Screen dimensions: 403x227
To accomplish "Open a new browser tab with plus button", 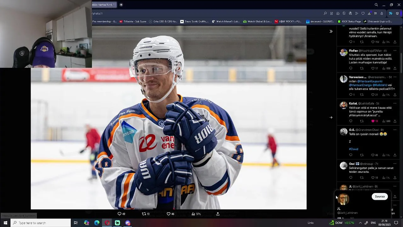I will tap(121, 5).
